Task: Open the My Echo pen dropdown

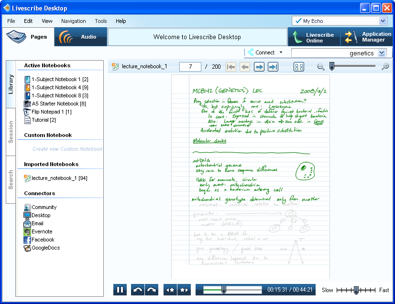Action: 383,21
